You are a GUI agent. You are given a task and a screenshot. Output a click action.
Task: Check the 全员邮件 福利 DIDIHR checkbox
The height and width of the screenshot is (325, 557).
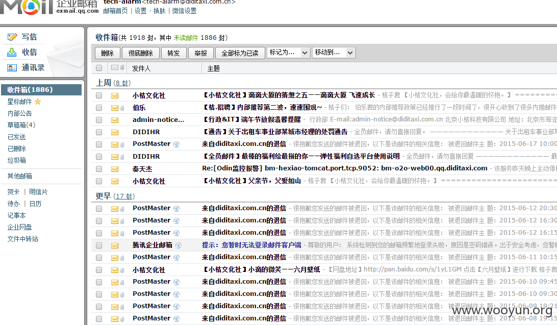coord(99,157)
